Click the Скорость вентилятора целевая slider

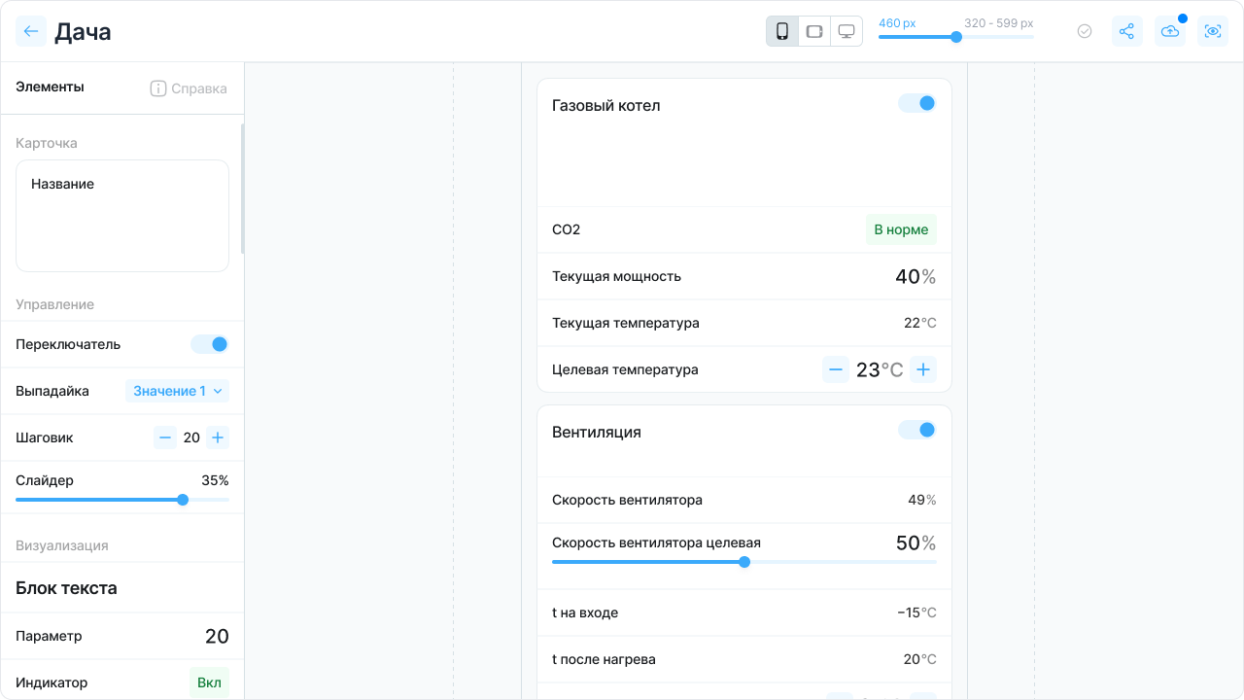point(744,562)
